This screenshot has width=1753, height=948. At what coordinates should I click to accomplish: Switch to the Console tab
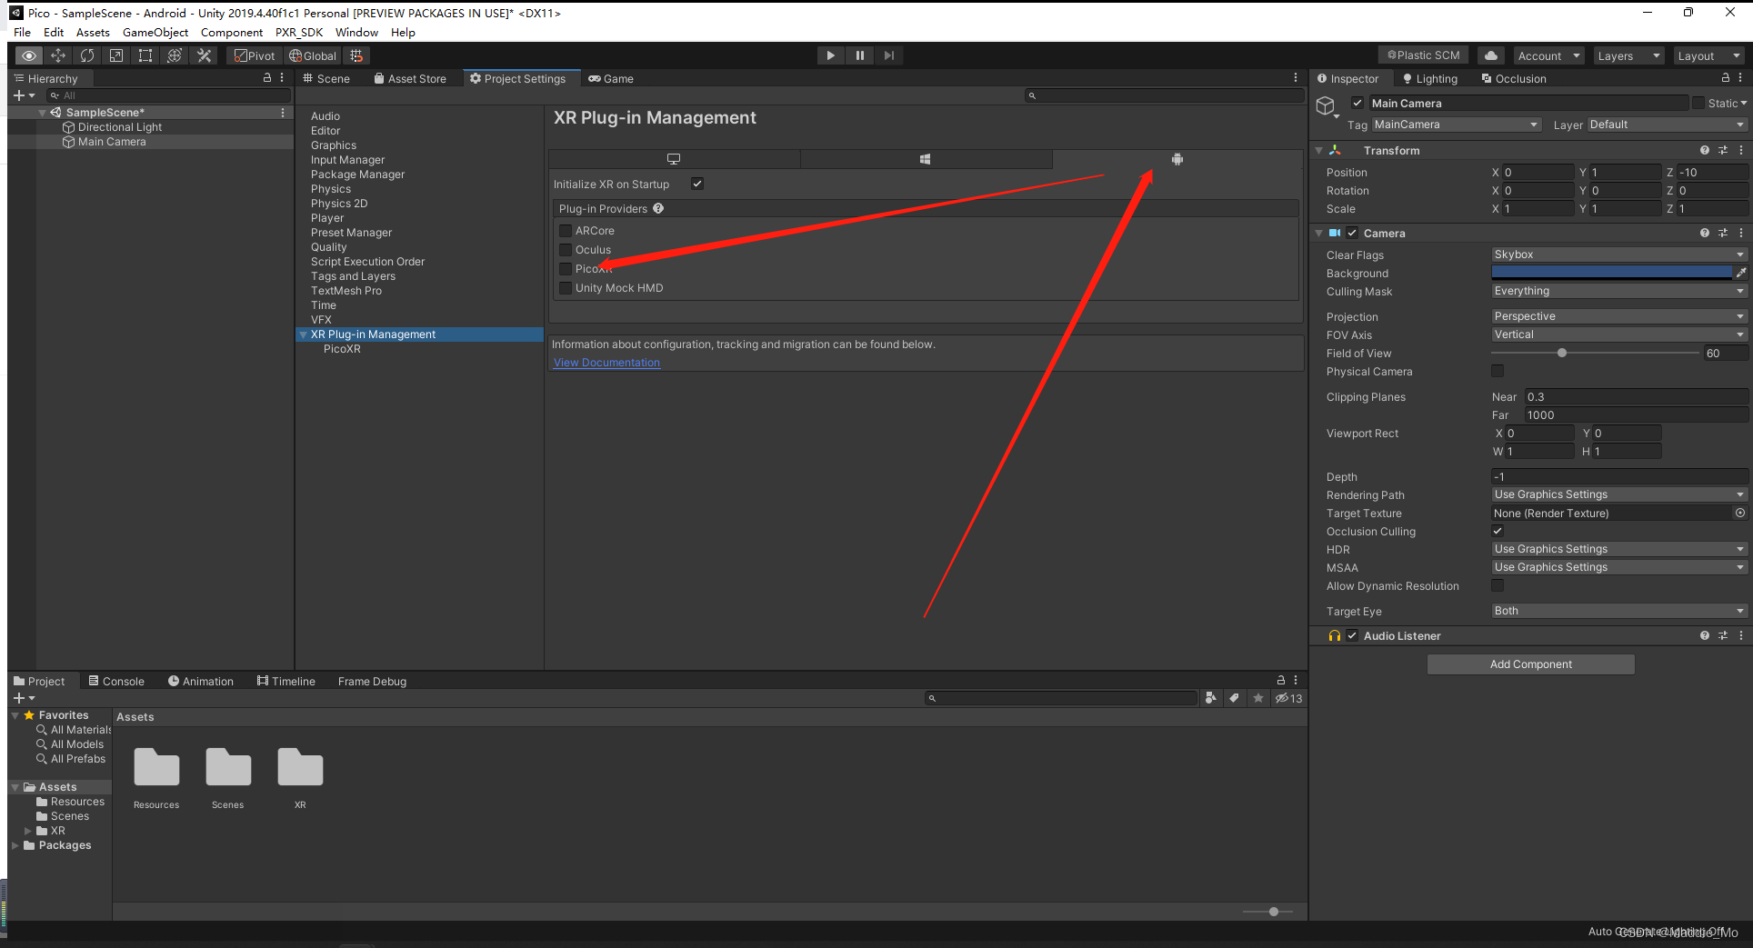click(116, 681)
